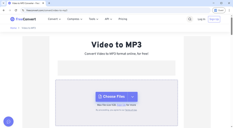
Task: Expand the file source dropdown arrow
Action: tap(133, 97)
